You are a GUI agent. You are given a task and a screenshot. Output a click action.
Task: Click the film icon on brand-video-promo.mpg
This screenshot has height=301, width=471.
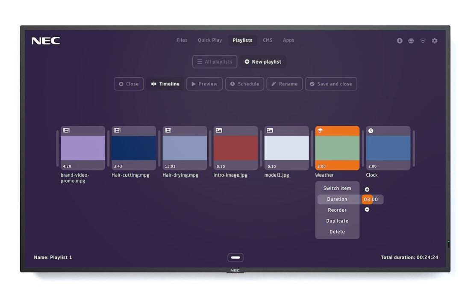point(66,130)
